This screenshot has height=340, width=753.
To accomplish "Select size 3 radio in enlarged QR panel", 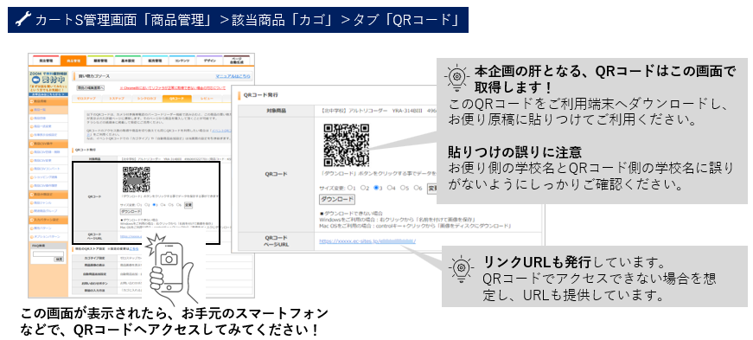I will 376,188.
